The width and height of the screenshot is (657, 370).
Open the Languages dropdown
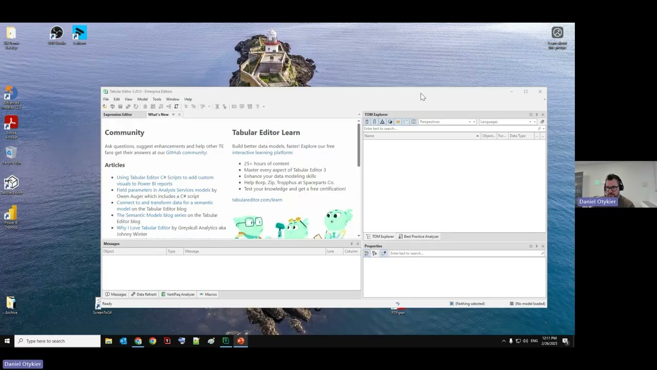(508, 122)
